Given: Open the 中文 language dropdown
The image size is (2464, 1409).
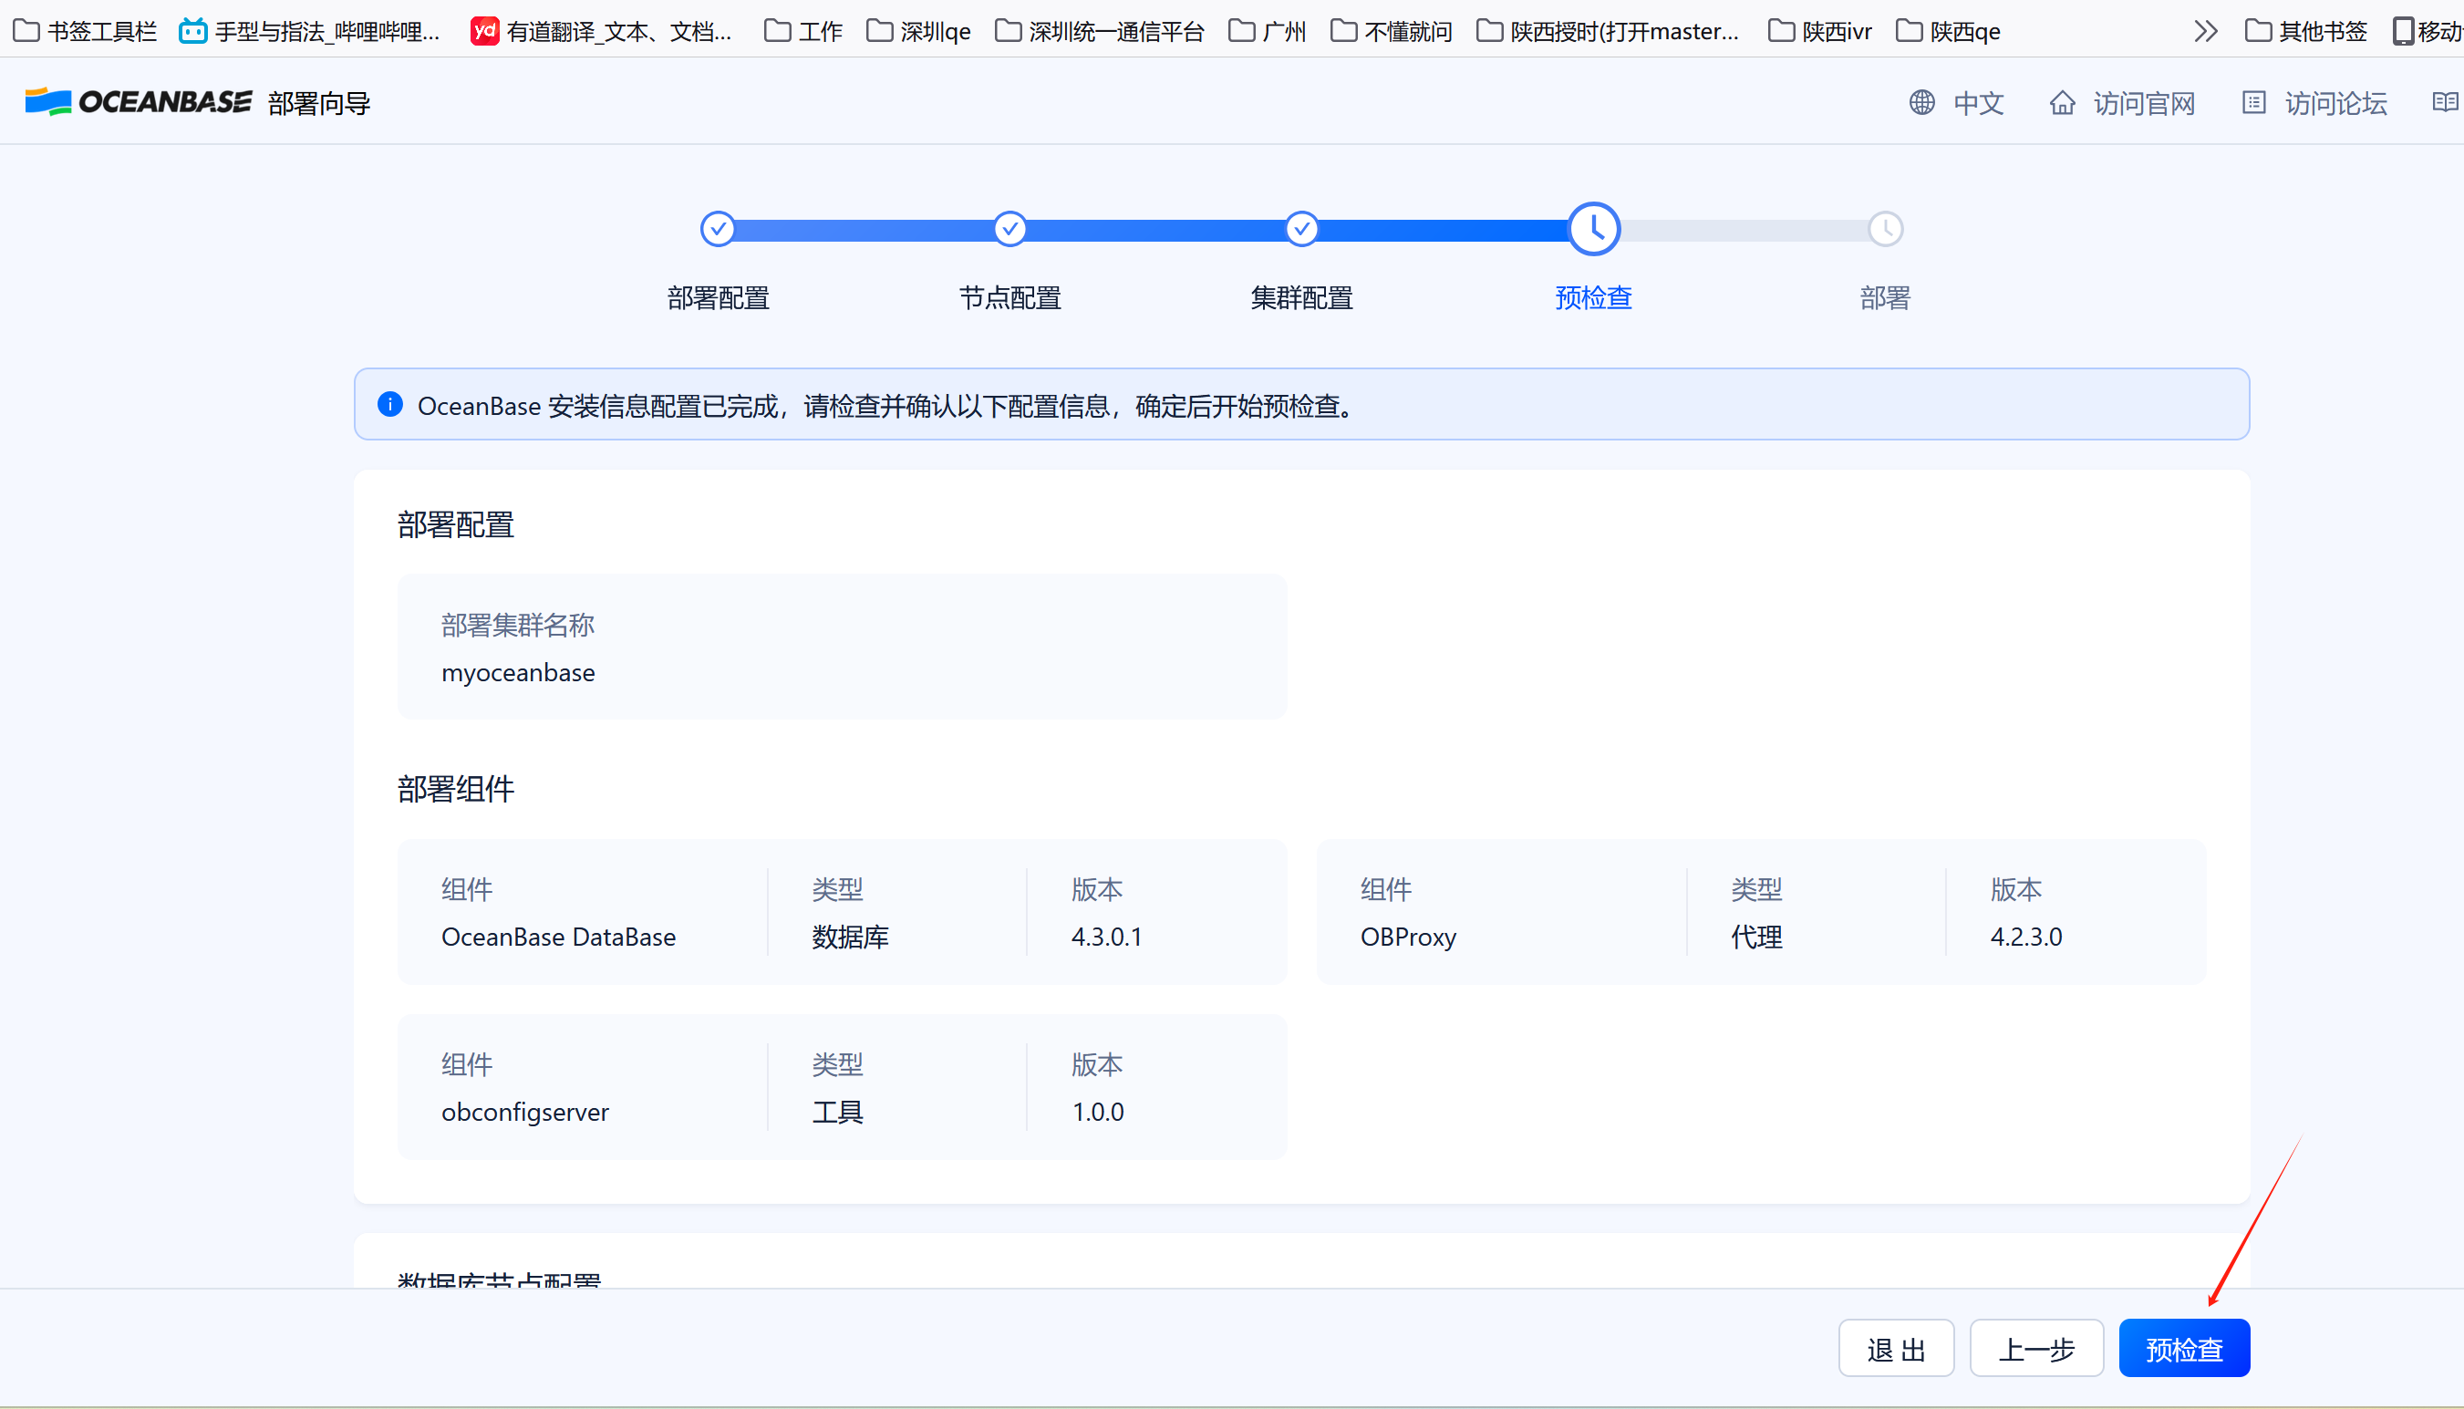Looking at the screenshot, I should pos(1955,102).
